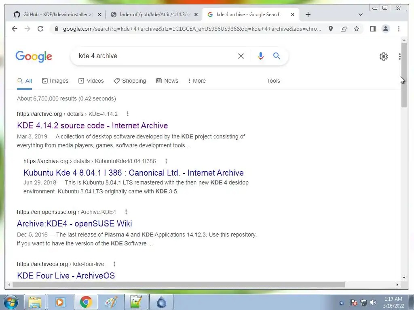This screenshot has height=310, width=414.
Task: Open the notepad-style editor taskbar icon
Action: click(136, 302)
